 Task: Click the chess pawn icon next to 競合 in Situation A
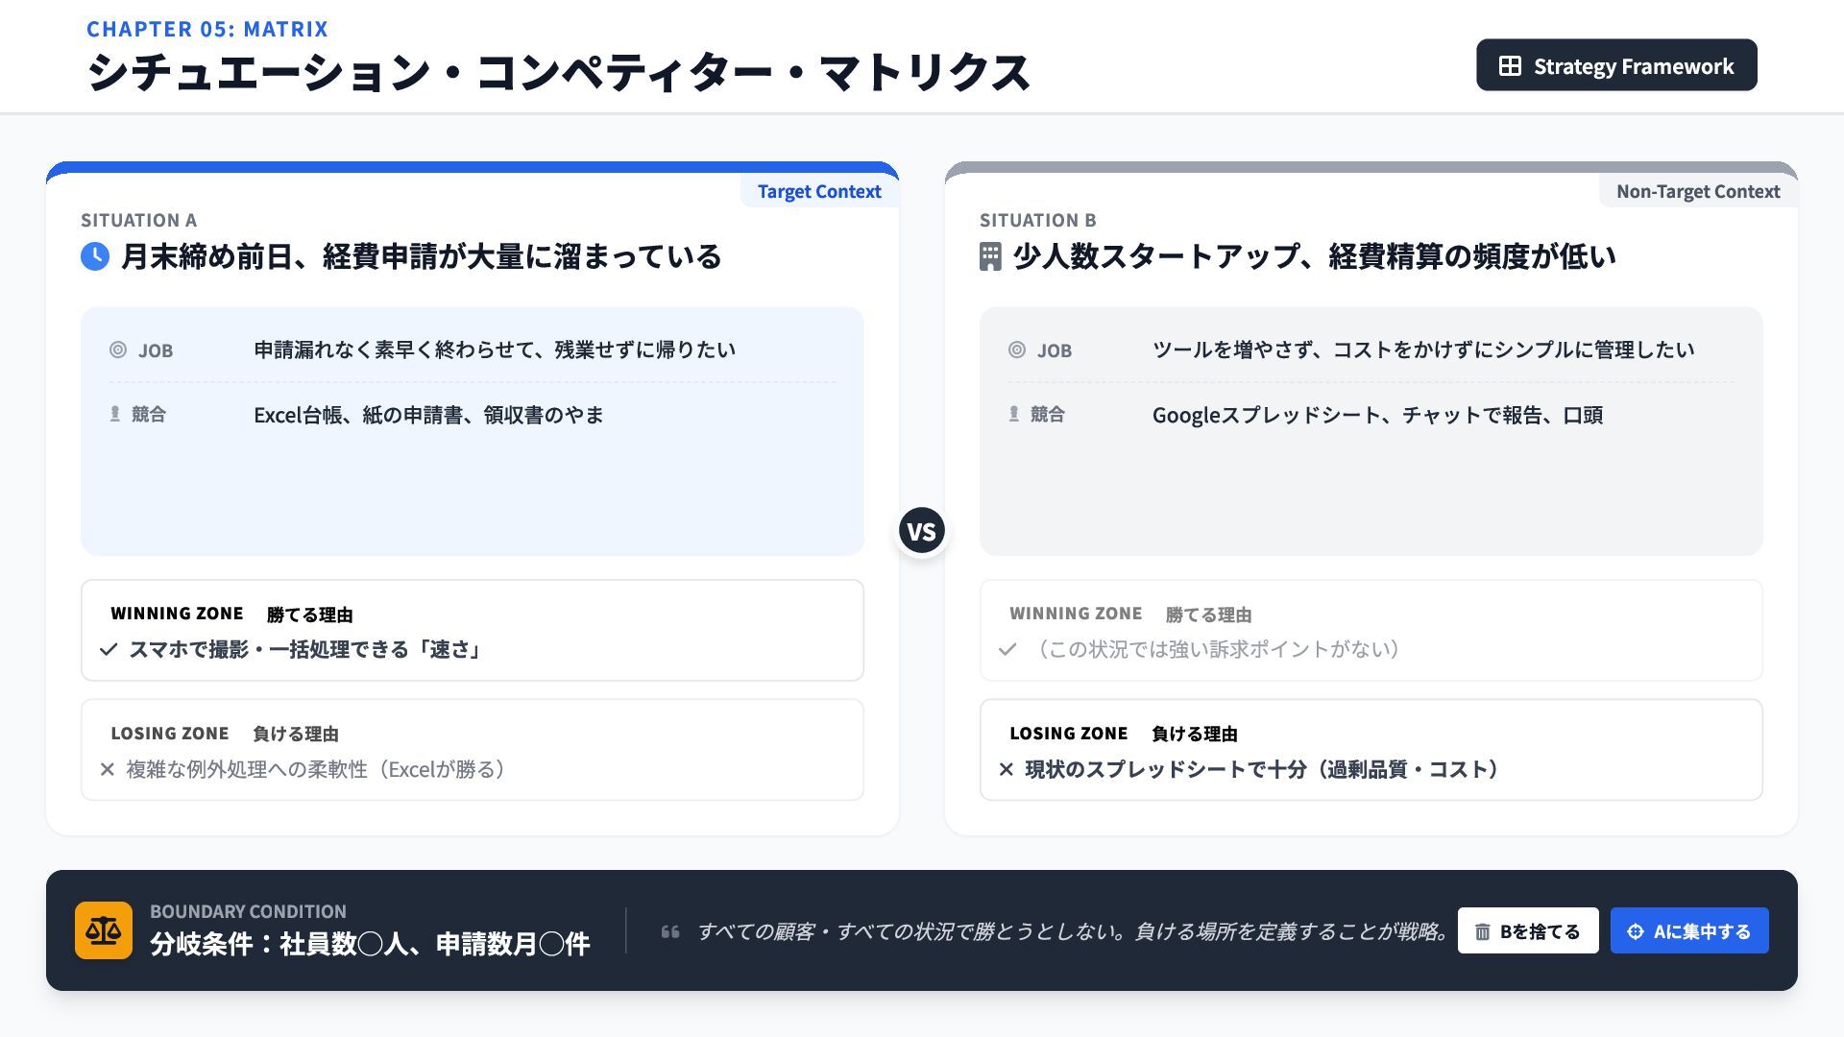tap(114, 414)
